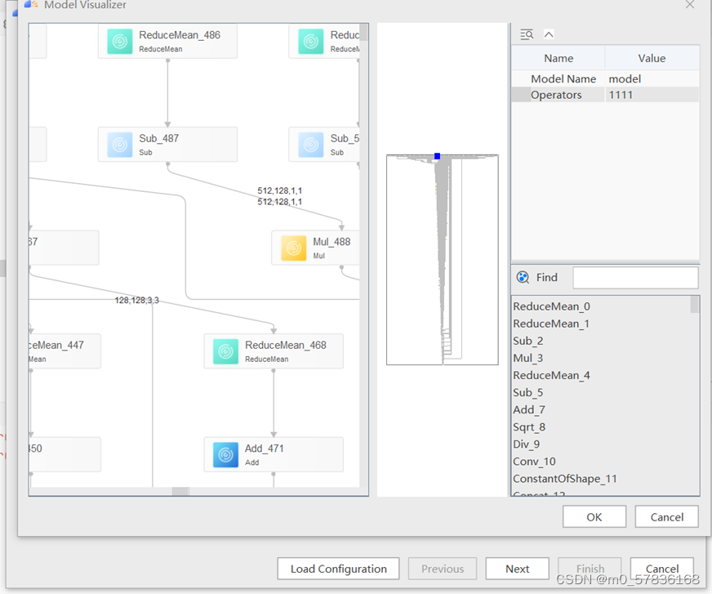Select the Add_471 node icon

tap(225, 455)
